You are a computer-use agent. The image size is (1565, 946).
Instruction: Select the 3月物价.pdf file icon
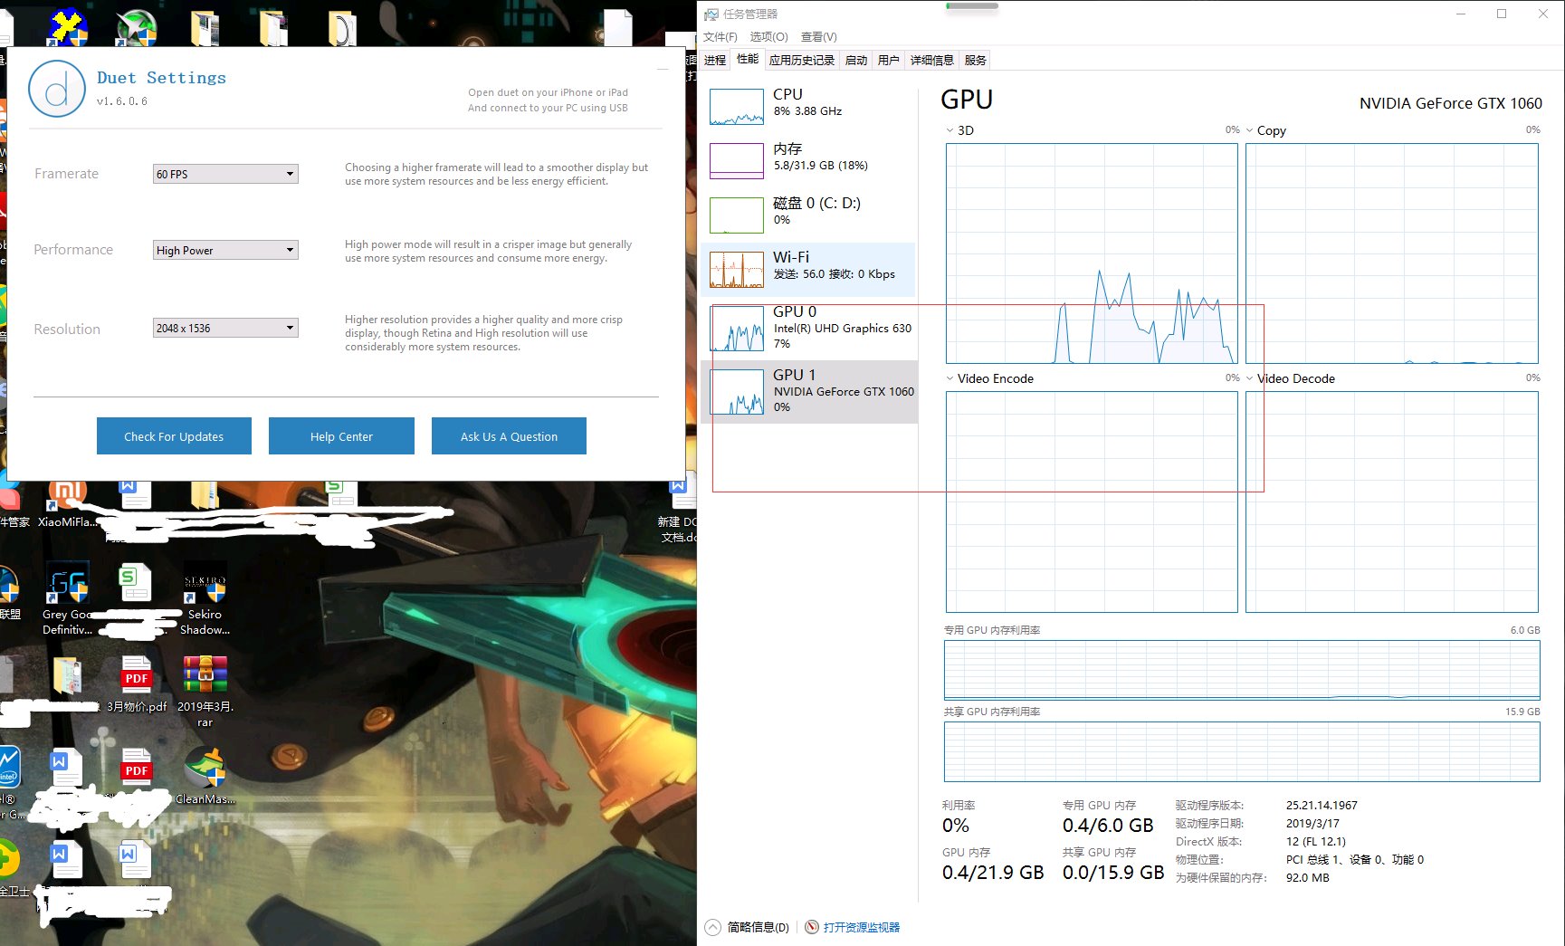coord(137,684)
